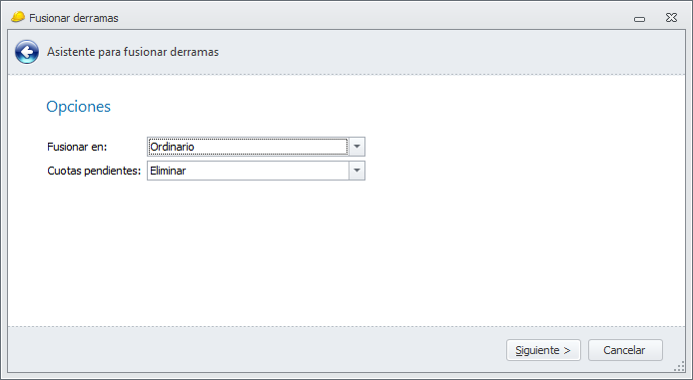693x380 pixels.
Task: Click the Fusionar derramas window title text
Action: pos(74,18)
